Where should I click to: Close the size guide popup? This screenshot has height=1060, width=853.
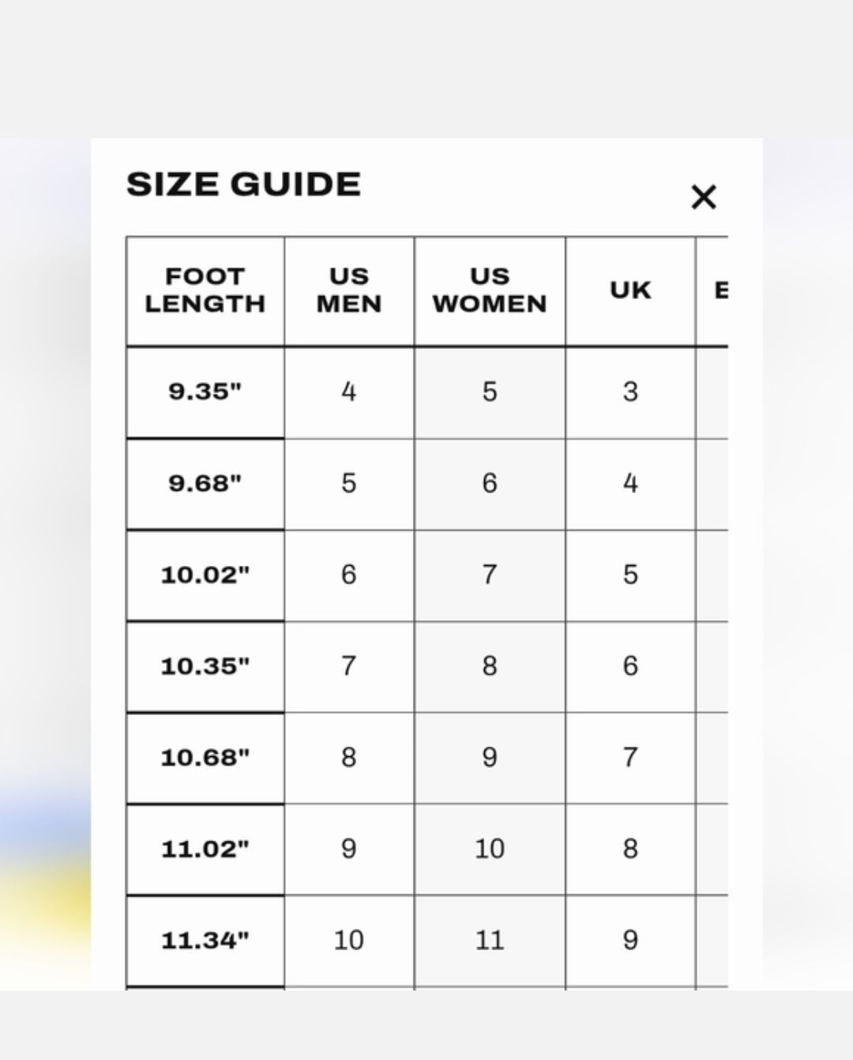coord(703,197)
